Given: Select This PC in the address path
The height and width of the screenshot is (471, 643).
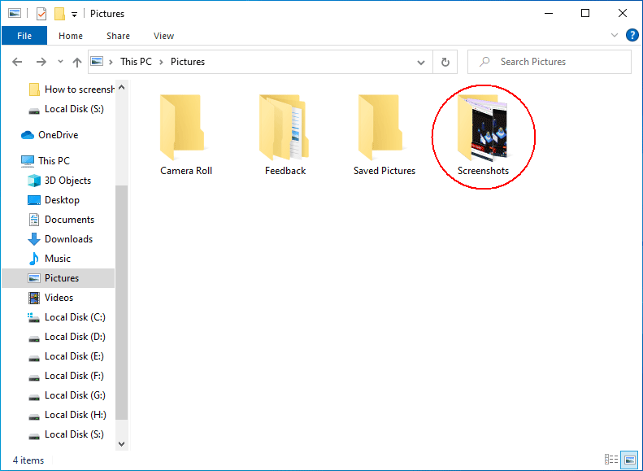Looking at the screenshot, I should coord(136,62).
